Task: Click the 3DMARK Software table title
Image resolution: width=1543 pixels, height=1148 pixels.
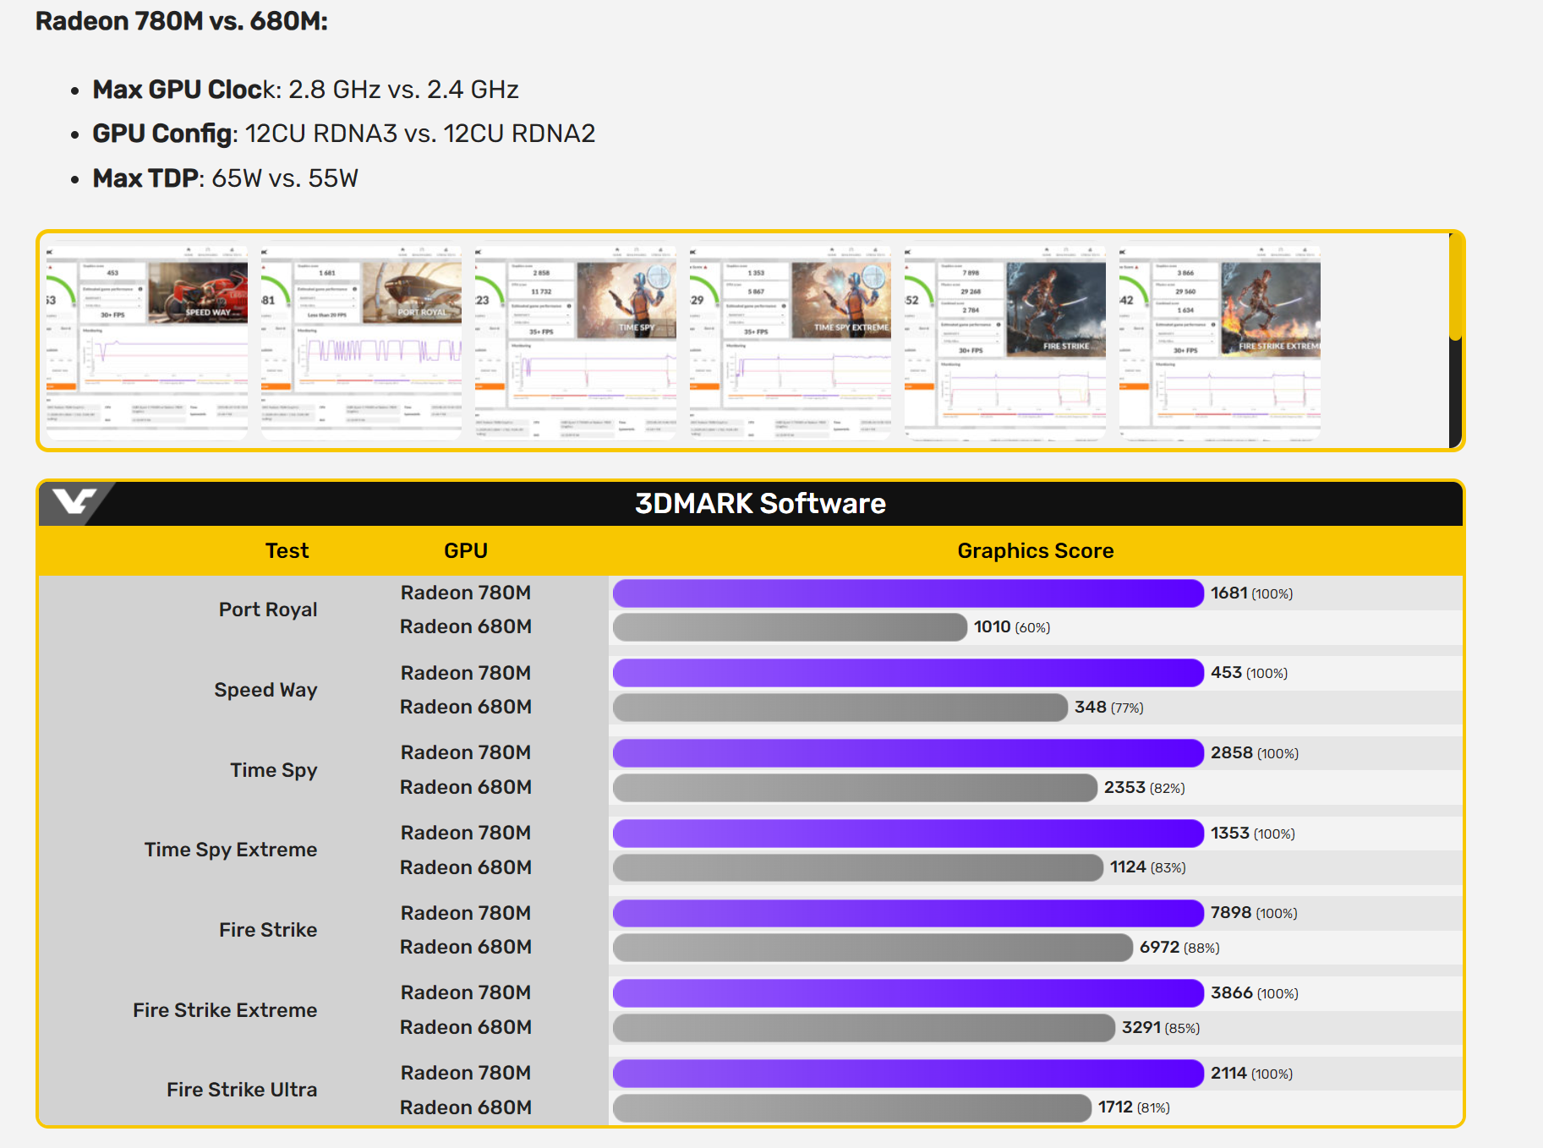Action: [x=760, y=503]
